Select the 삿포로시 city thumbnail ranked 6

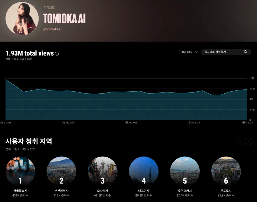(x=226, y=171)
